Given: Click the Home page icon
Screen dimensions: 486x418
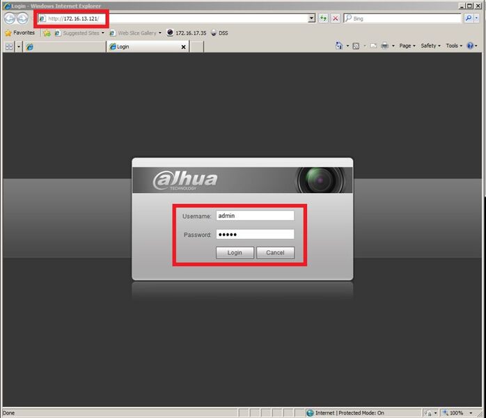Looking at the screenshot, I should (x=339, y=46).
